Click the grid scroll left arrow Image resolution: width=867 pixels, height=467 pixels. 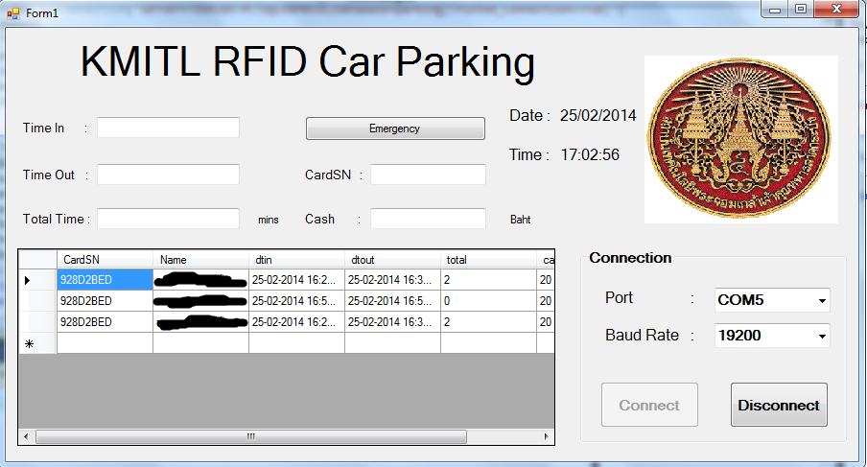click(26, 436)
